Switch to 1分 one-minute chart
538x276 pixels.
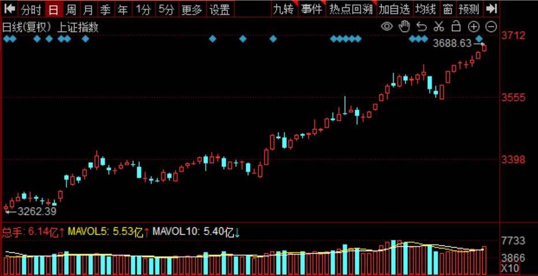[x=143, y=10]
